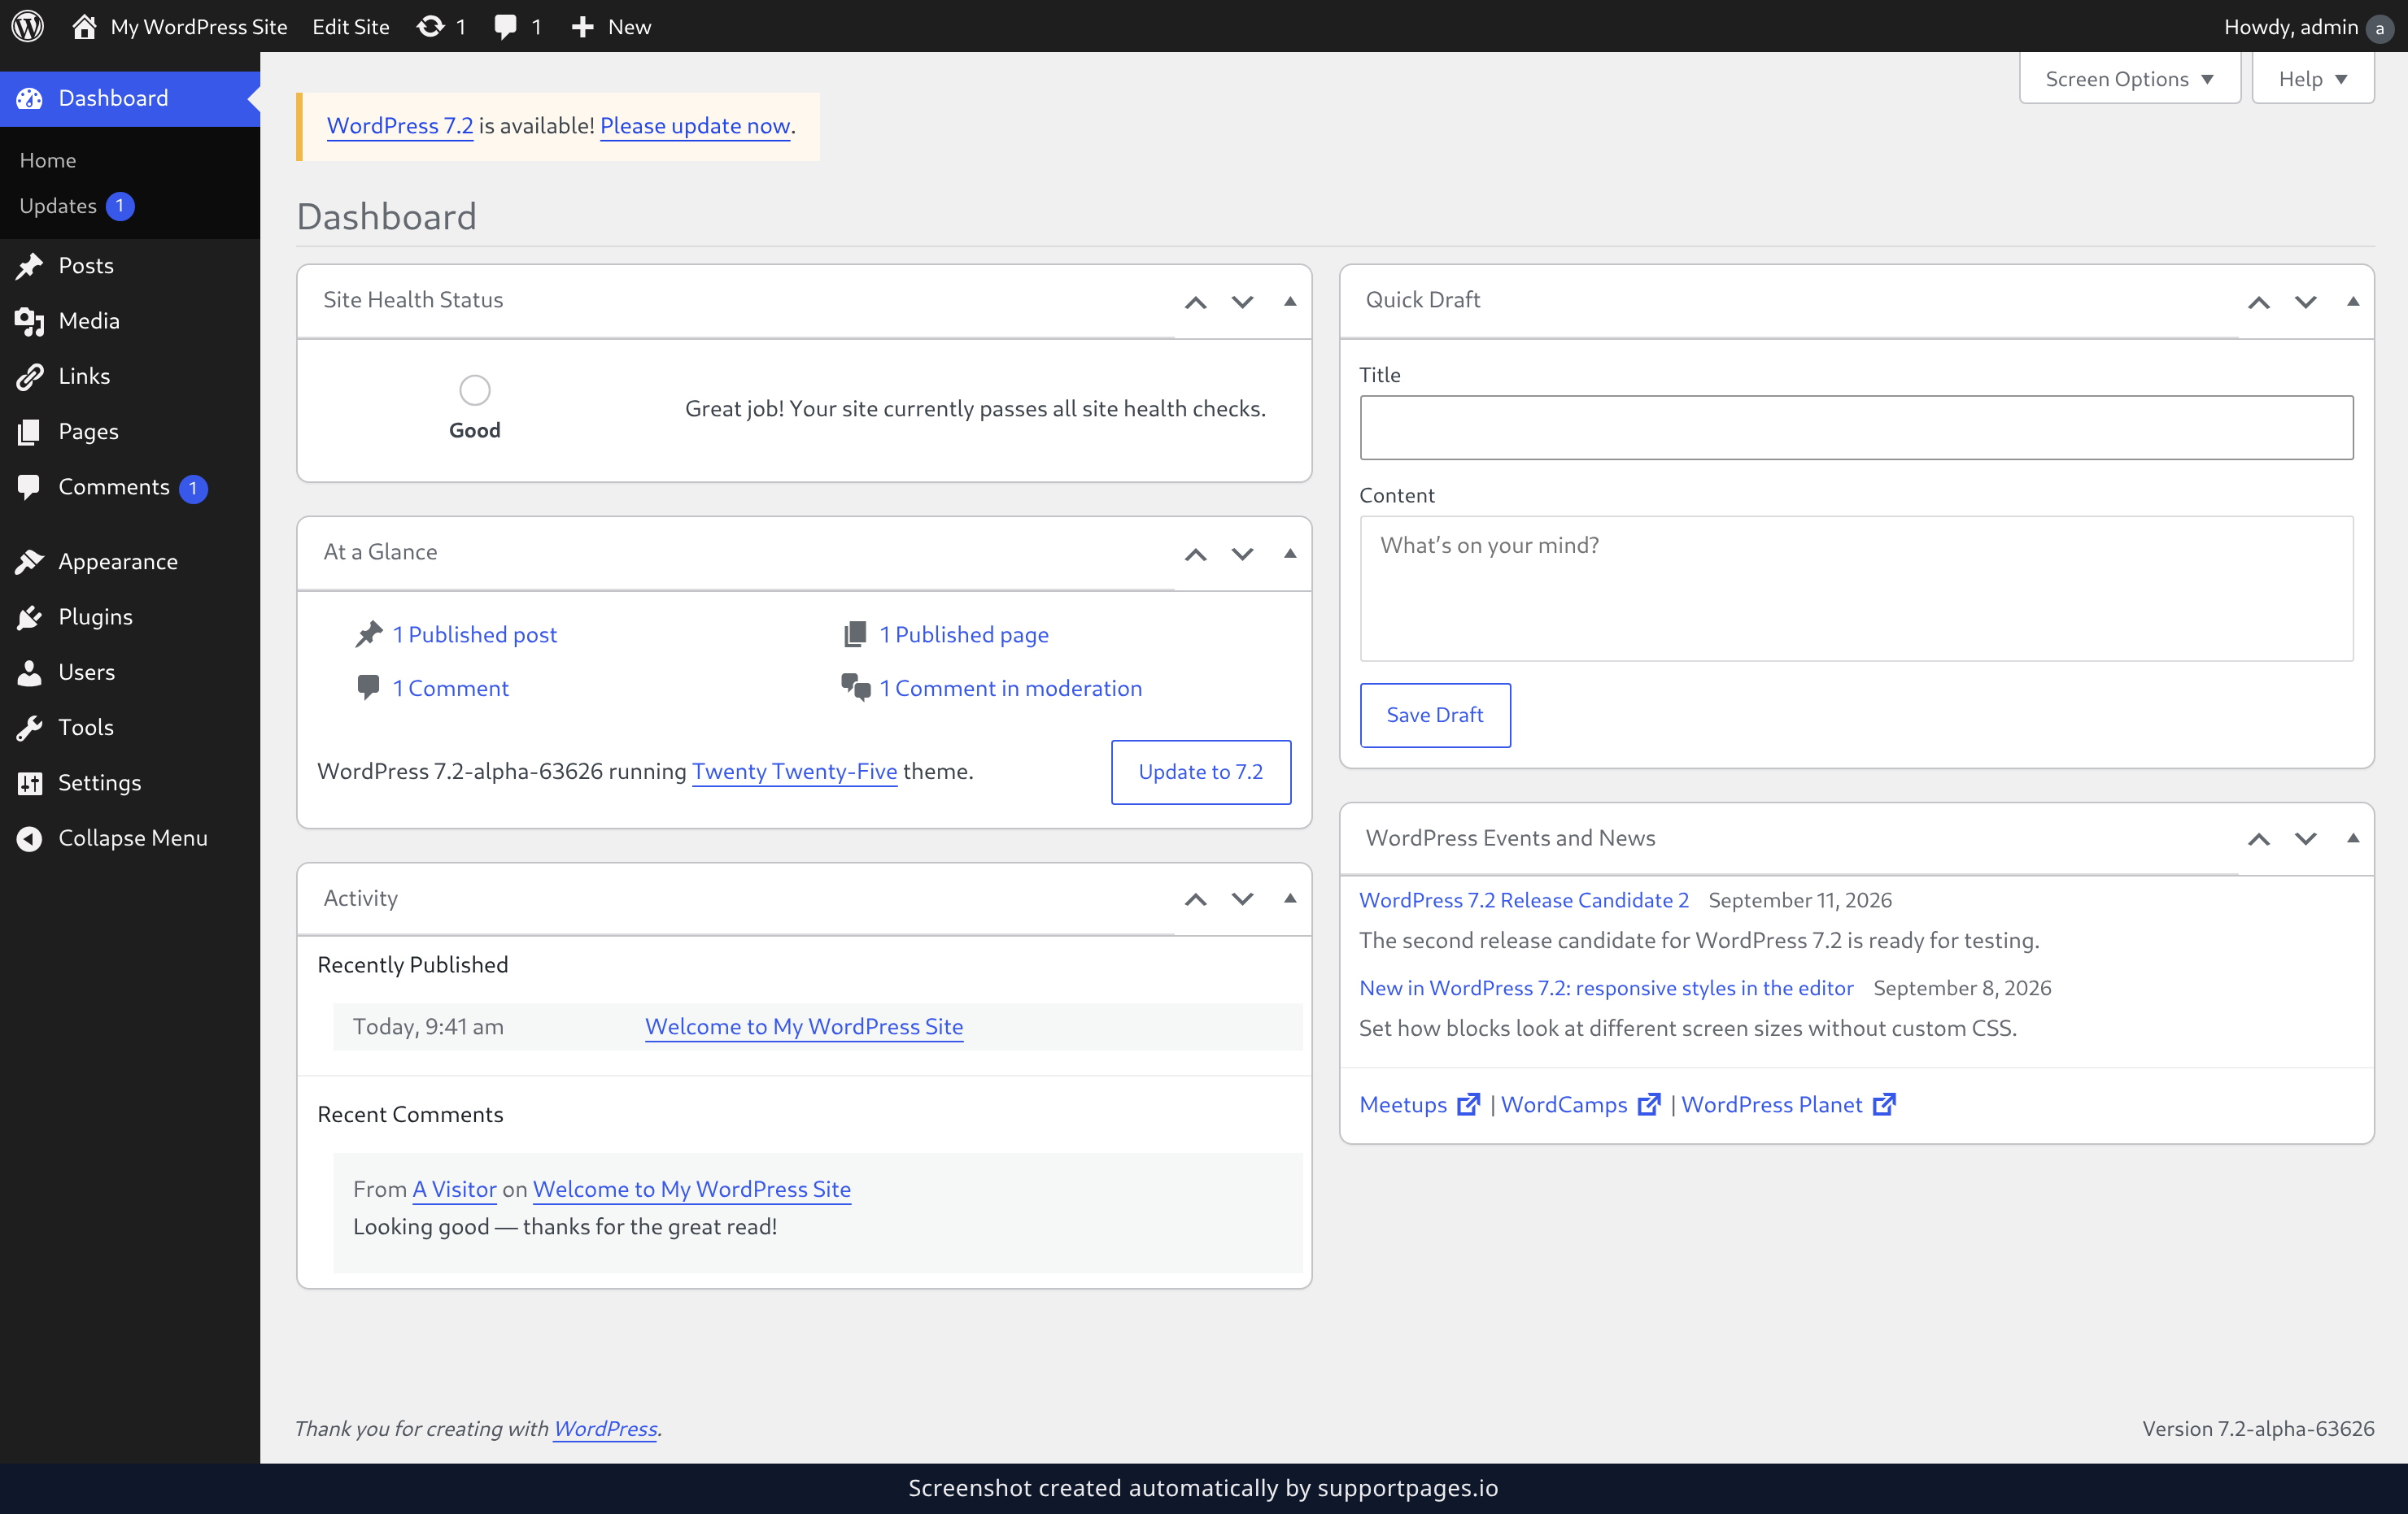Open WordPress 7.2 Release Candidate 2 news link
The image size is (2408, 1514).
pyautogui.click(x=1524, y=900)
